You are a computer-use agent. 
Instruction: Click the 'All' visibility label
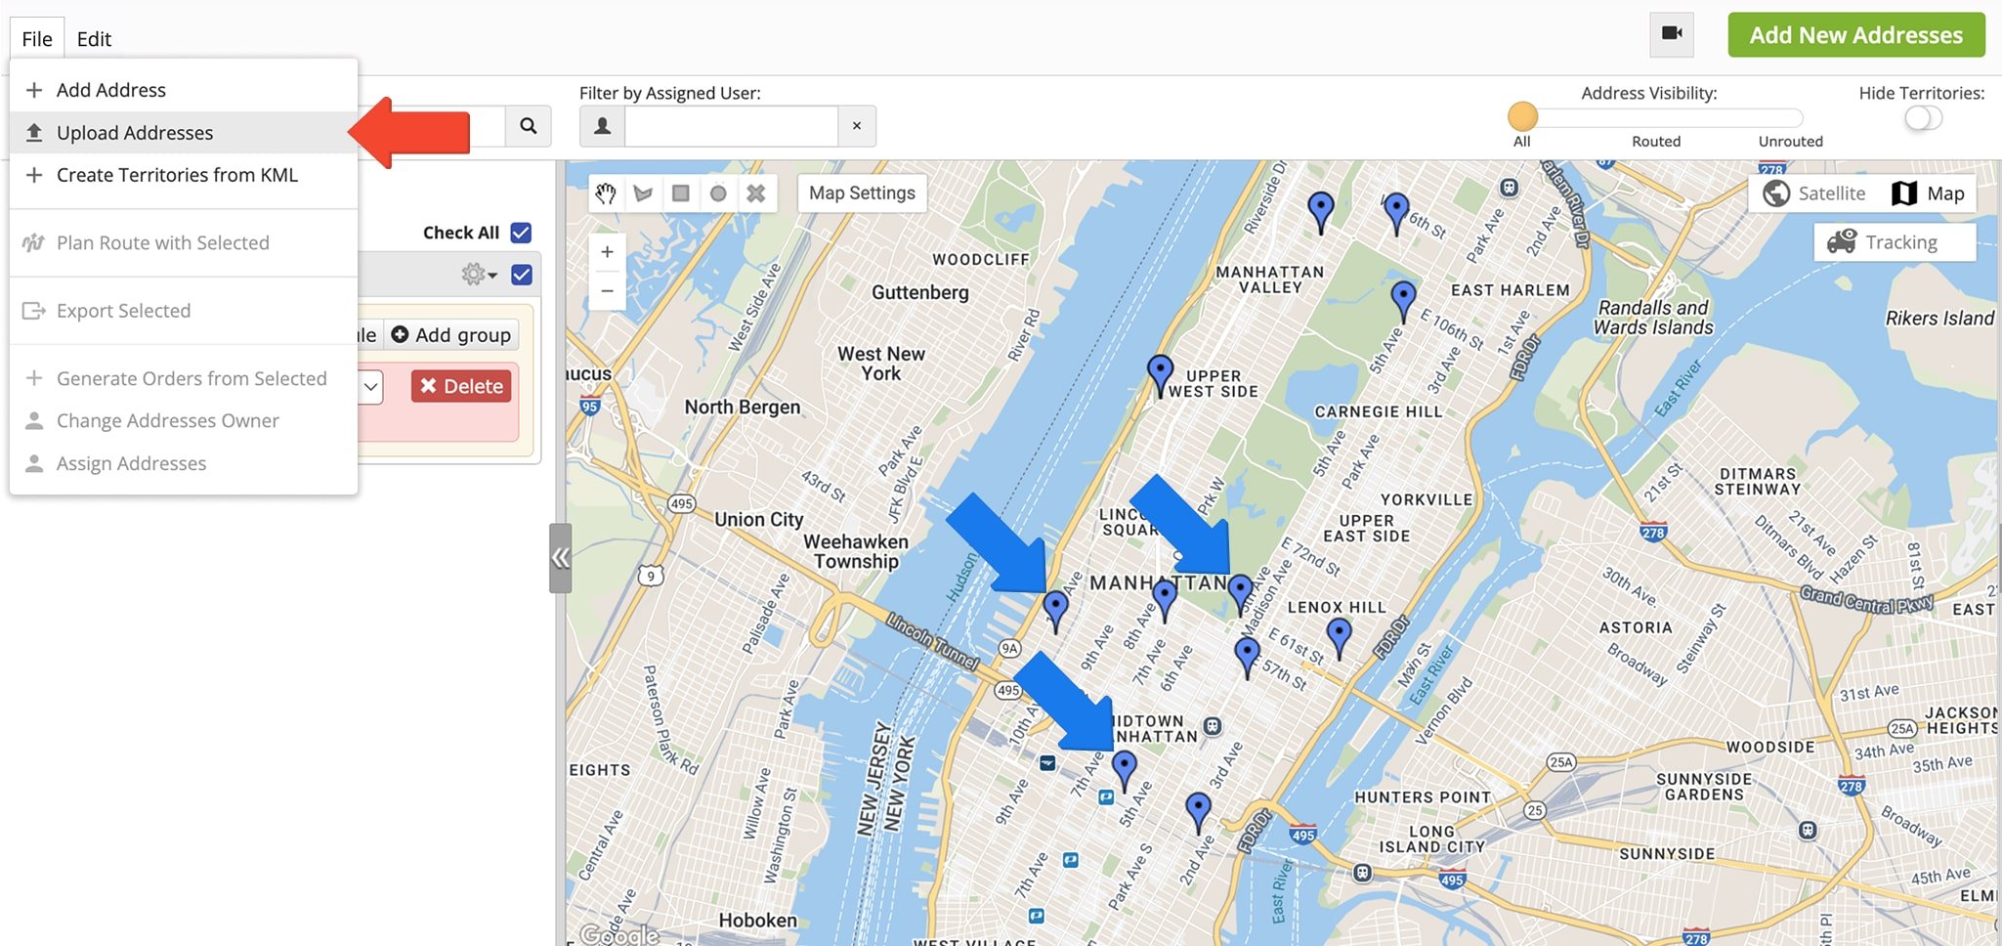tap(1521, 141)
